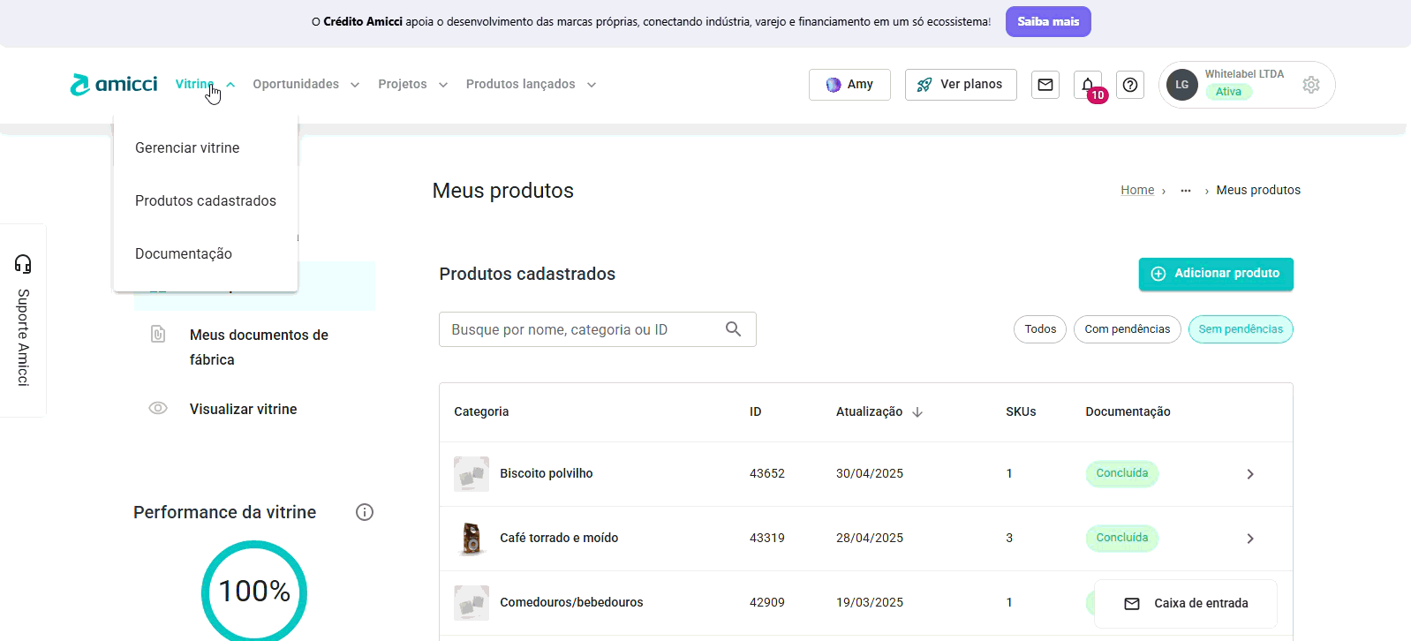Expand the Projetos dropdown menu
The height and width of the screenshot is (641, 1411).
(x=412, y=84)
